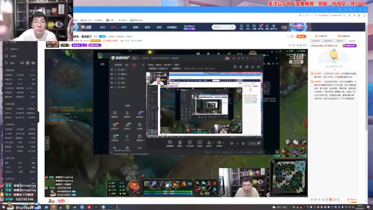Toggle the lock on the 图片 2 layer
Screen dimensions: 373x210
(x=115, y=70)
